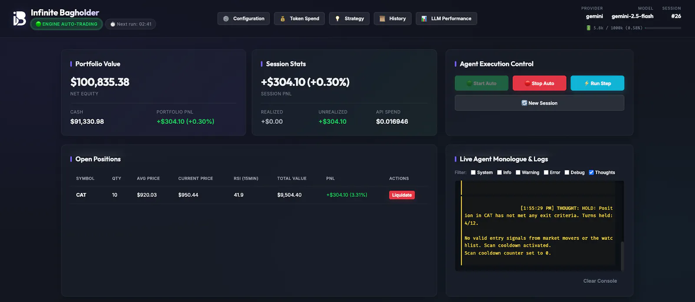The width and height of the screenshot is (695, 302).
Task: Click the stopwatch icon beside Next run
Action: tap(113, 24)
